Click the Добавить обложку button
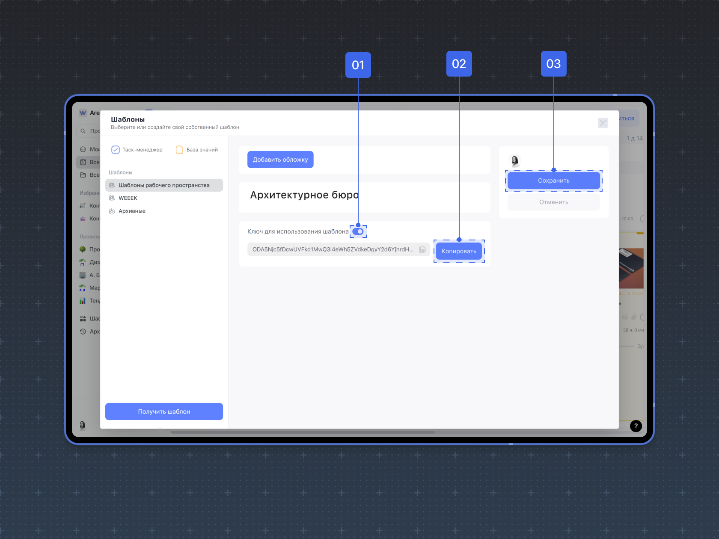Screen dimensions: 719x539 pyautogui.click(x=280, y=160)
